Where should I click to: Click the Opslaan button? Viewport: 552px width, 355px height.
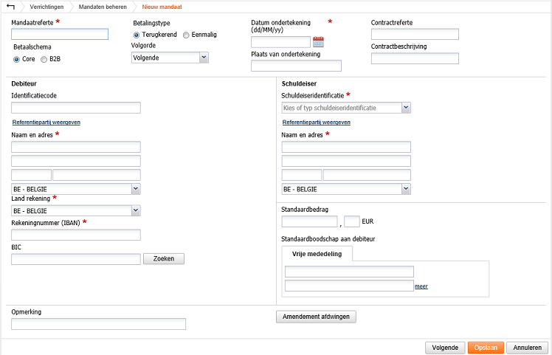pos(486,348)
